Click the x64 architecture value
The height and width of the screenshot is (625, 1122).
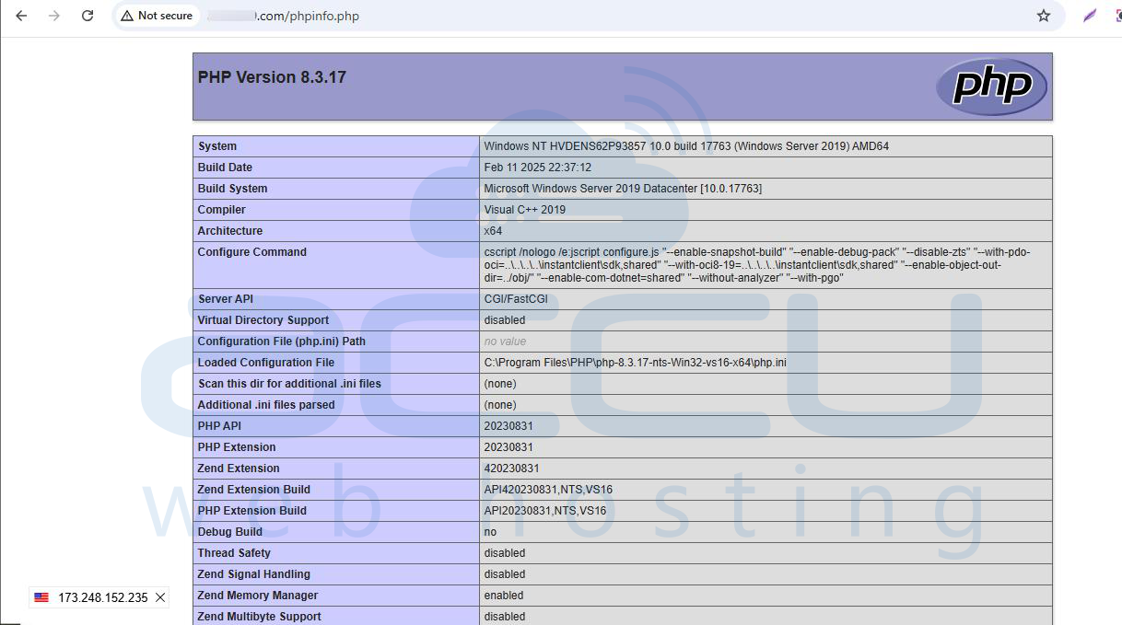click(x=493, y=231)
